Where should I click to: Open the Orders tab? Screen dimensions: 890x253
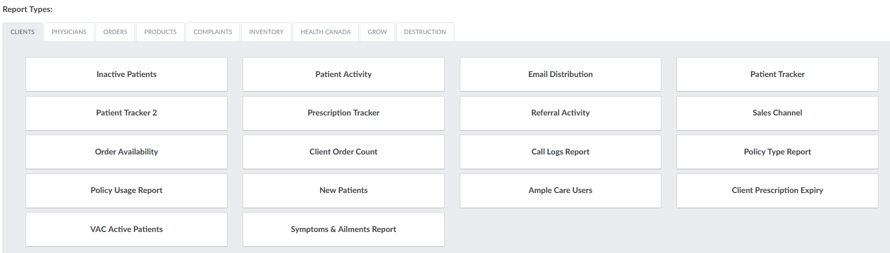click(115, 32)
